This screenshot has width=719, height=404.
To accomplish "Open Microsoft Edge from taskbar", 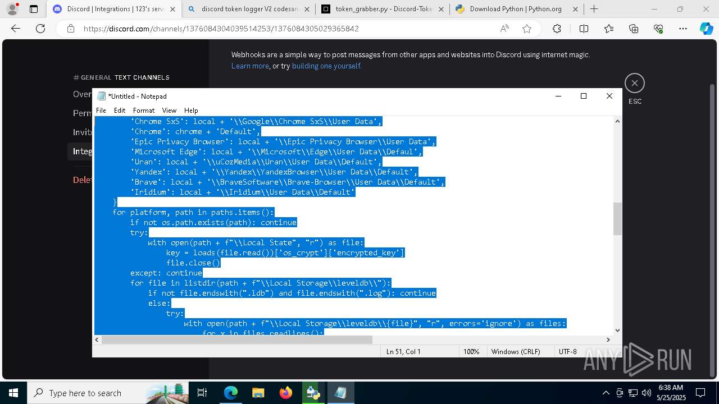I will tap(231, 393).
